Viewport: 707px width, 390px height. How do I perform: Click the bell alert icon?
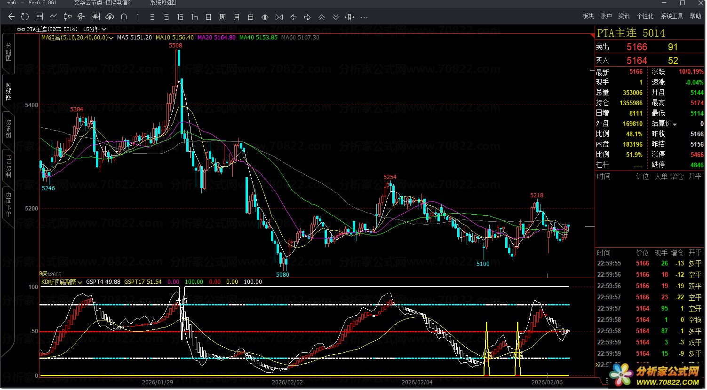[124, 17]
